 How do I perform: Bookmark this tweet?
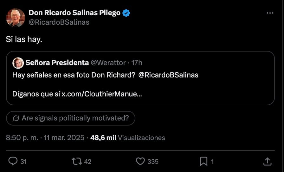tap(203, 161)
